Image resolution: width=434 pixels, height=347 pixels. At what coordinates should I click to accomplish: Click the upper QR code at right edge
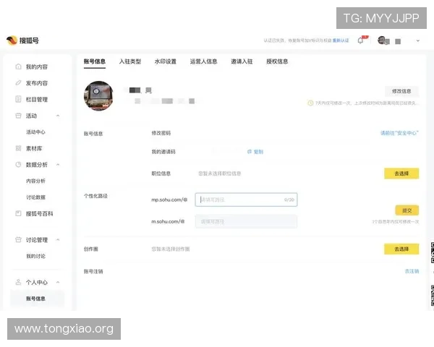(433, 252)
